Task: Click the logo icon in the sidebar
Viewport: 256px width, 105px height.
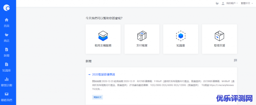Action: coord(7,8)
